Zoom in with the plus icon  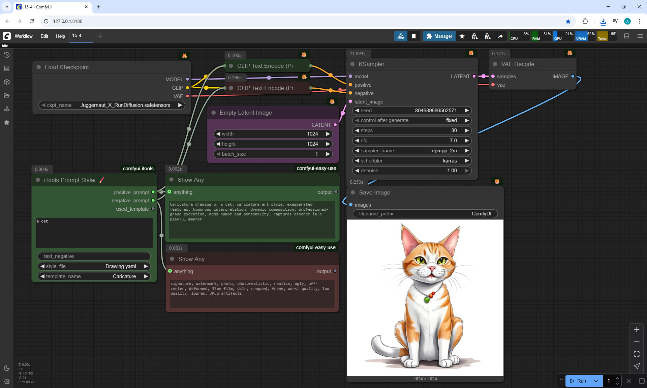tap(637, 330)
